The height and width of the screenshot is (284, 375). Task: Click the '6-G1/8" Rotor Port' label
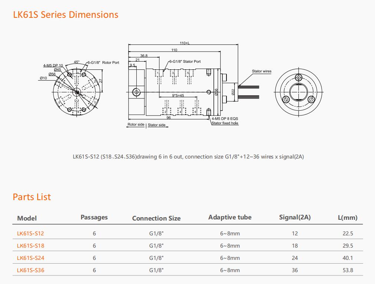103,62
